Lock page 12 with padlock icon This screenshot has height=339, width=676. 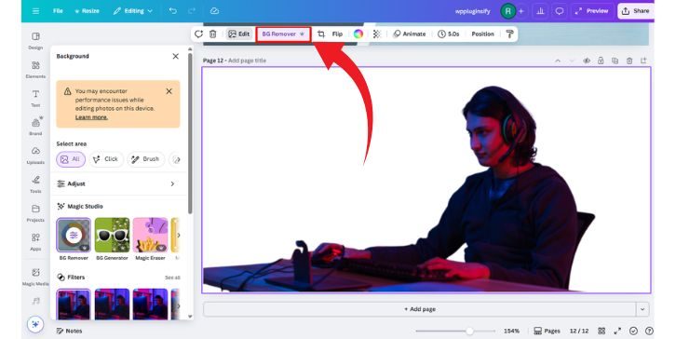tap(601, 61)
